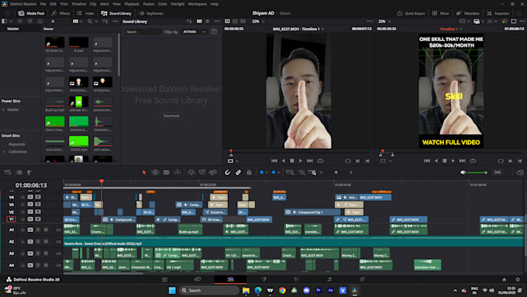Image resolution: width=527 pixels, height=297 pixels.
Task: Open the All Fields filter dropdown
Action: 195,32
